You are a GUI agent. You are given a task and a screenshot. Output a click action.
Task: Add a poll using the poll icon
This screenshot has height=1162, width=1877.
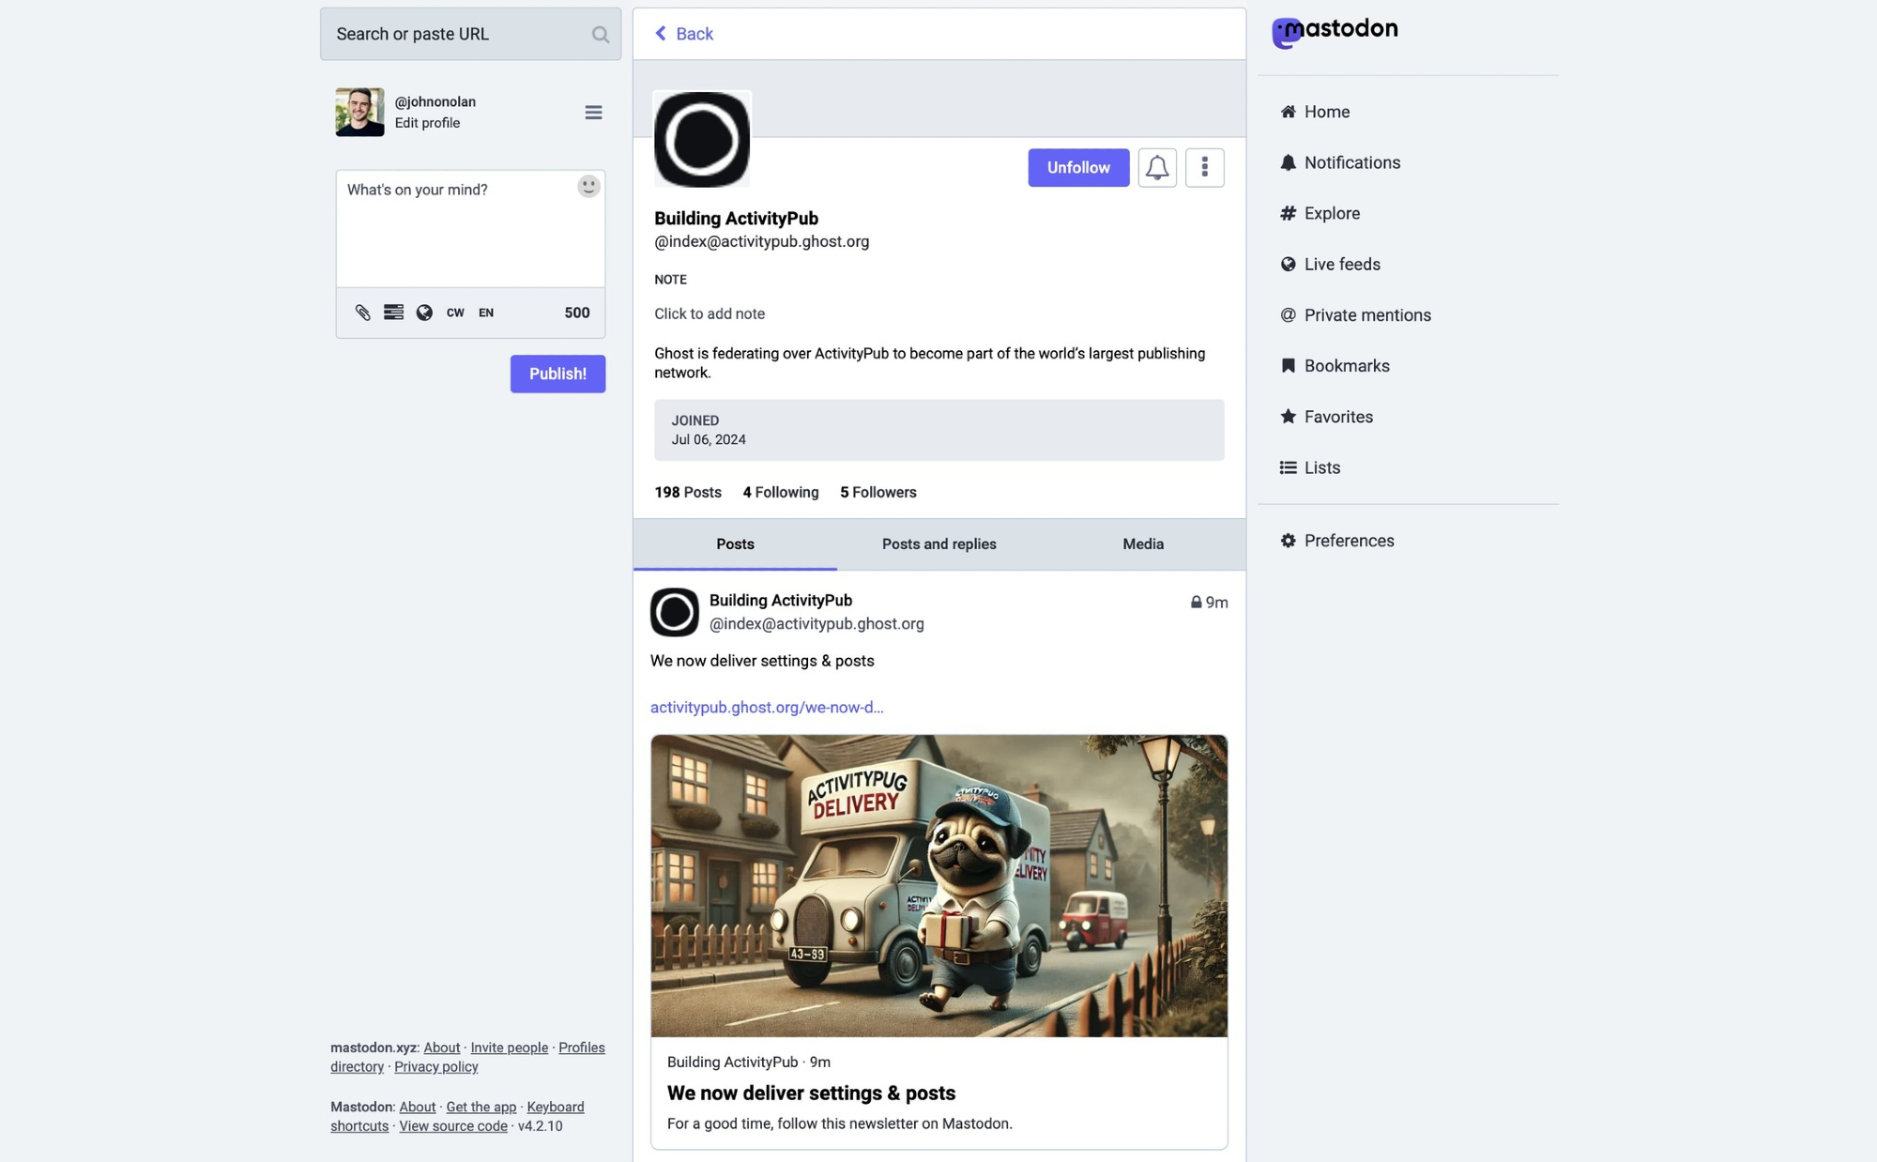pyautogui.click(x=393, y=313)
